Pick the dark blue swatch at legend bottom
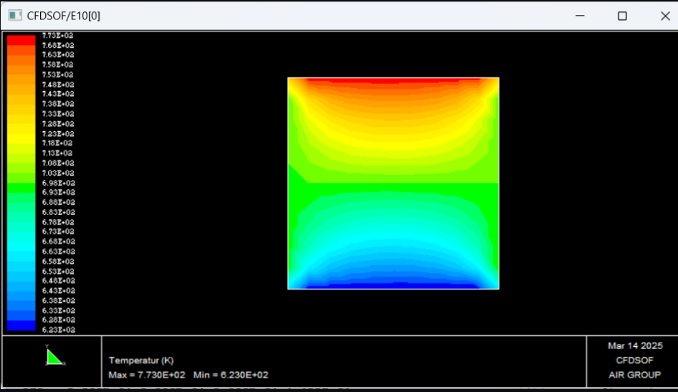 (21, 325)
